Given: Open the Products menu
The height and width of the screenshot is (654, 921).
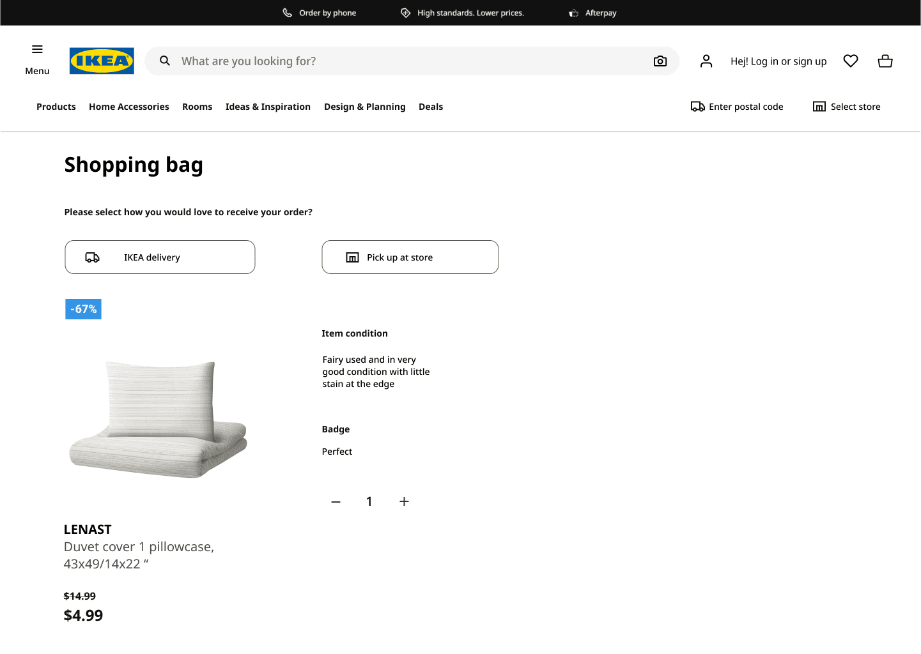Looking at the screenshot, I should point(56,107).
